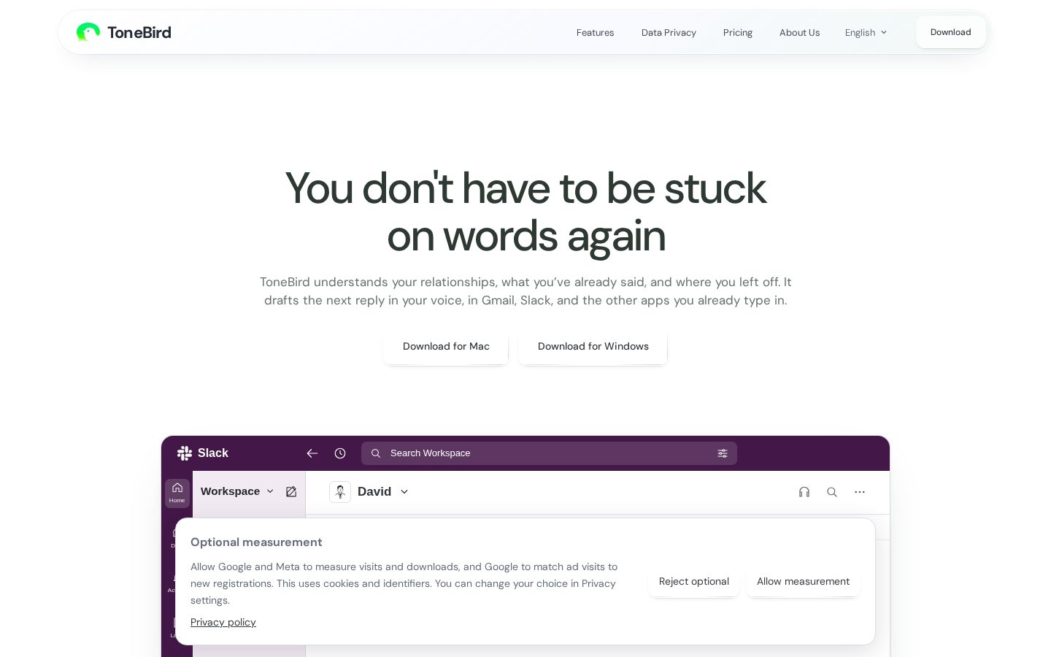Start a huddle with headphones icon

point(804,492)
